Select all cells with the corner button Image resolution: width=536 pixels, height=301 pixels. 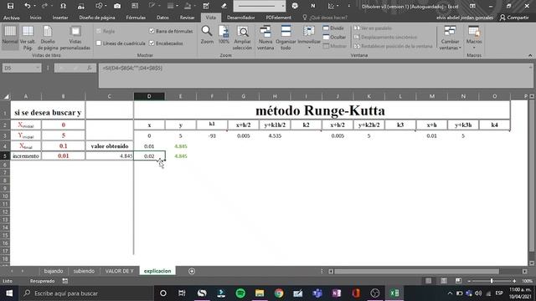(x=6, y=97)
